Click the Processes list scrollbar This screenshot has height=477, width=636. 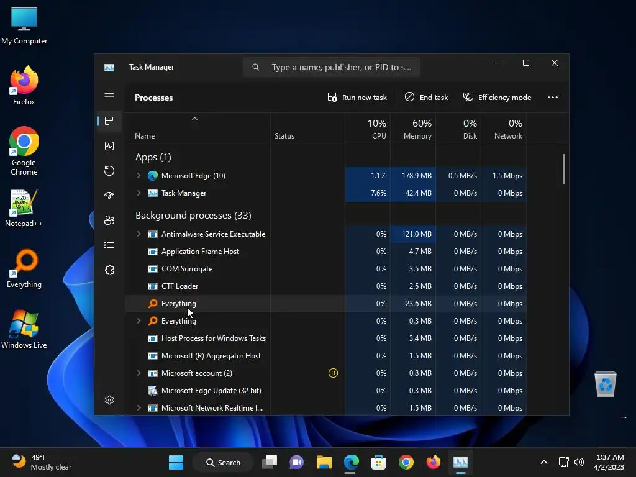[x=564, y=169]
